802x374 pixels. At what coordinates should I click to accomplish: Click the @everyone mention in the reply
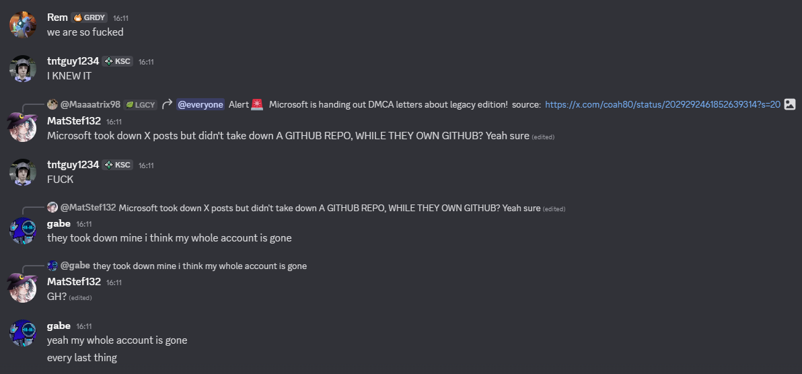pos(200,105)
